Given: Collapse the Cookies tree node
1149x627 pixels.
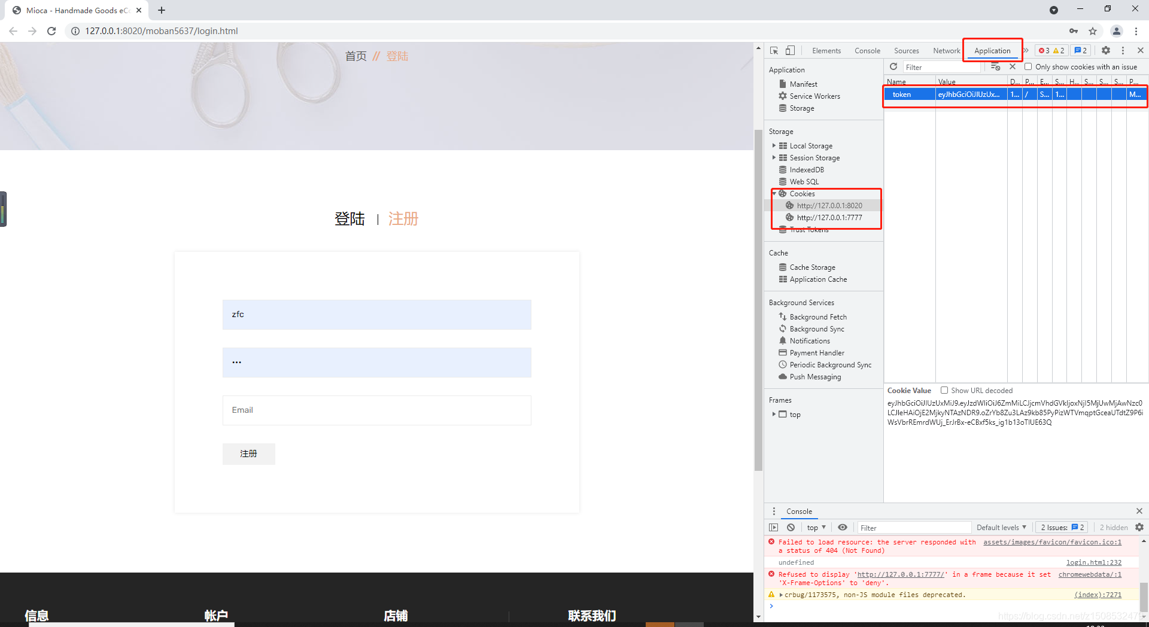Looking at the screenshot, I should click(774, 194).
